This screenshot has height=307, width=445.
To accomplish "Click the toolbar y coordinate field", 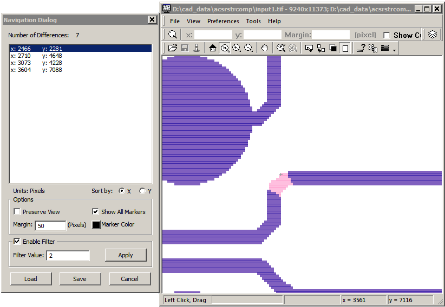I will click(263, 35).
